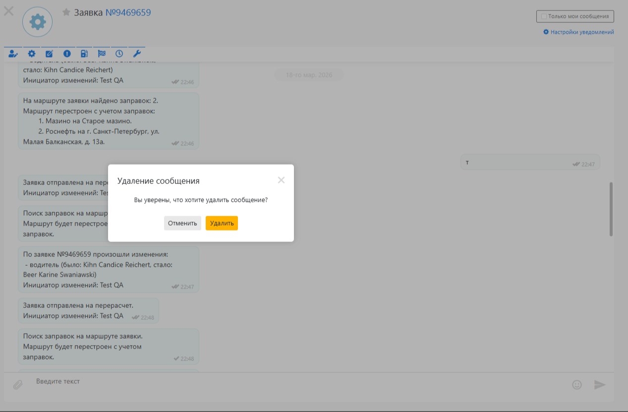The image size is (628, 412).
Task: Open the clock history filter icon
Action: 119,54
